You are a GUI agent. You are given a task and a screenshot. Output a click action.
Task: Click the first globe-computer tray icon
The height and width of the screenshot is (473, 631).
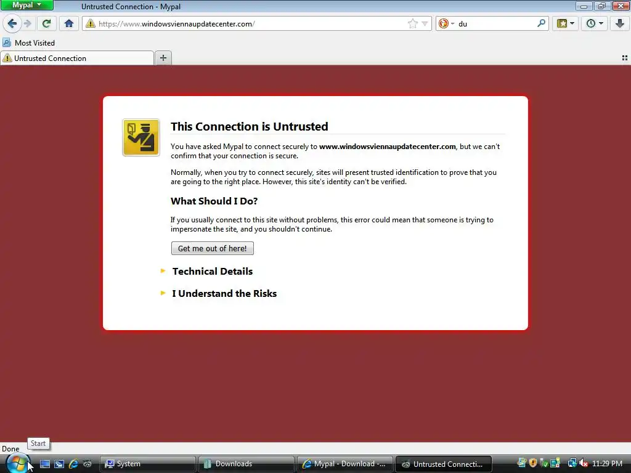[x=521, y=463]
